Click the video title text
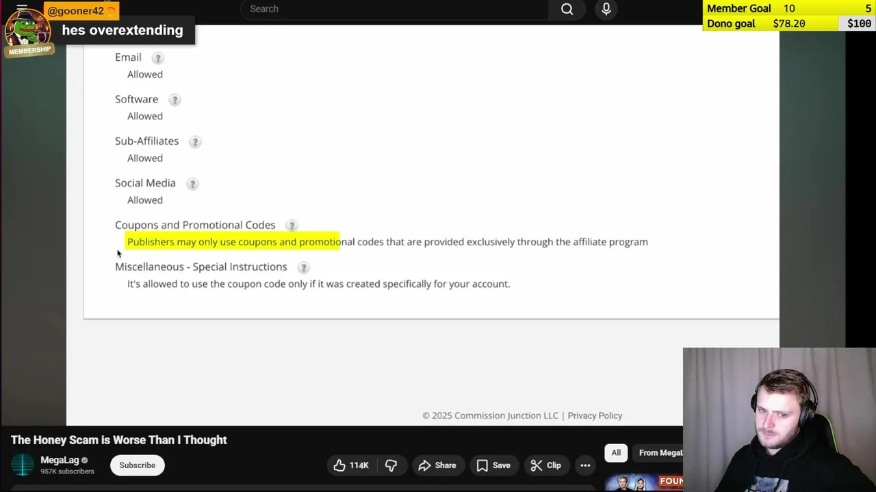 (x=119, y=440)
